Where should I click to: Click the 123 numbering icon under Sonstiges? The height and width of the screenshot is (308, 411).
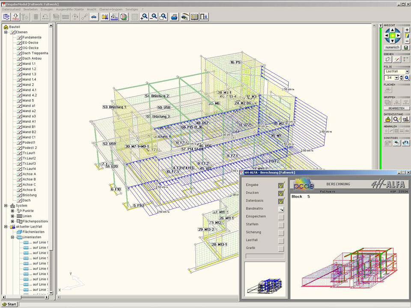[x=406, y=143]
